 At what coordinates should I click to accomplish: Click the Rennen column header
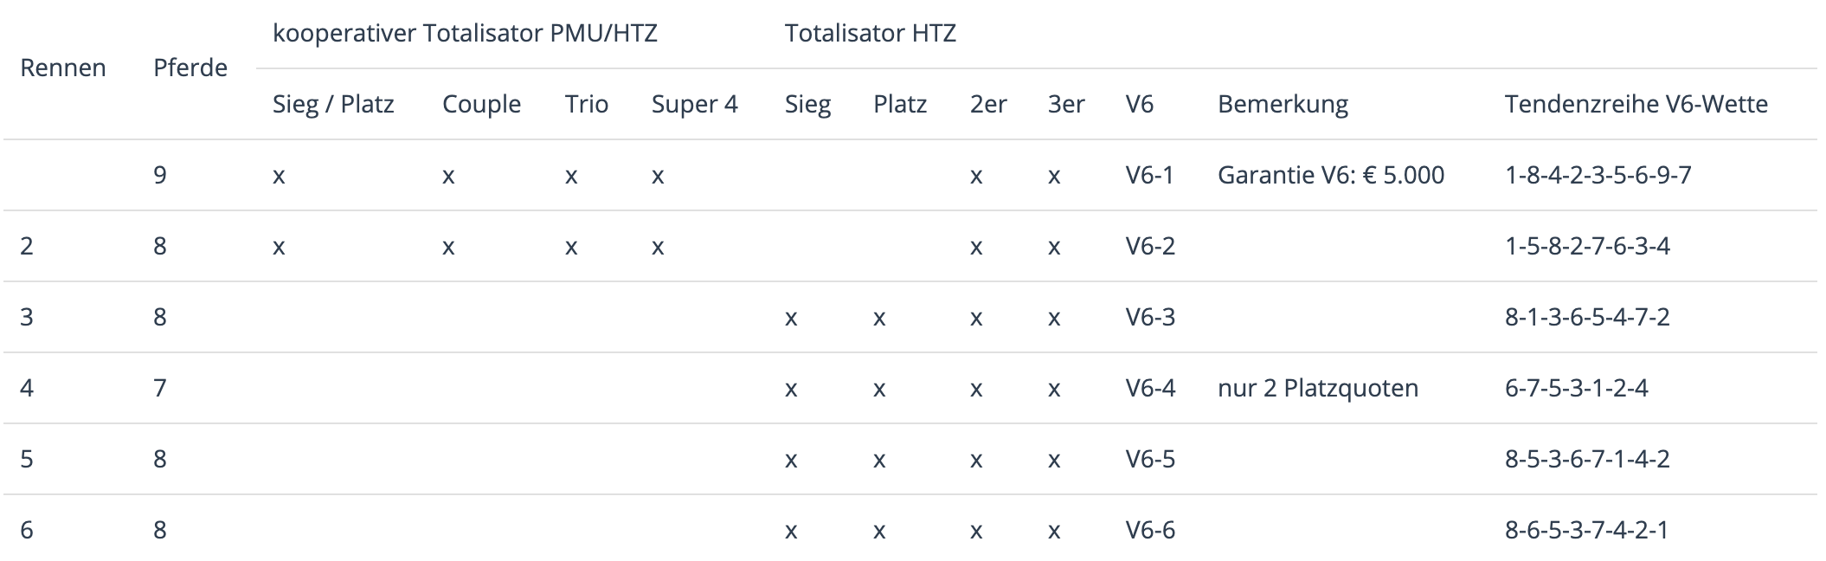point(62,68)
